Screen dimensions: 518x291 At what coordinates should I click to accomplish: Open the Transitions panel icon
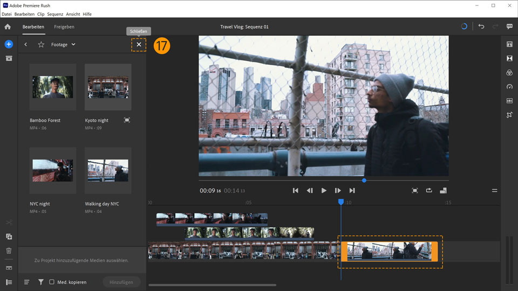tap(509, 58)
